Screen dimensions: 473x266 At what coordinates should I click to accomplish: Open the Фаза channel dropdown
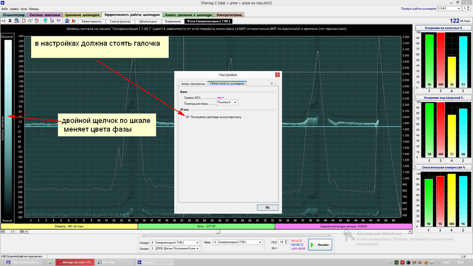[238, 242]
